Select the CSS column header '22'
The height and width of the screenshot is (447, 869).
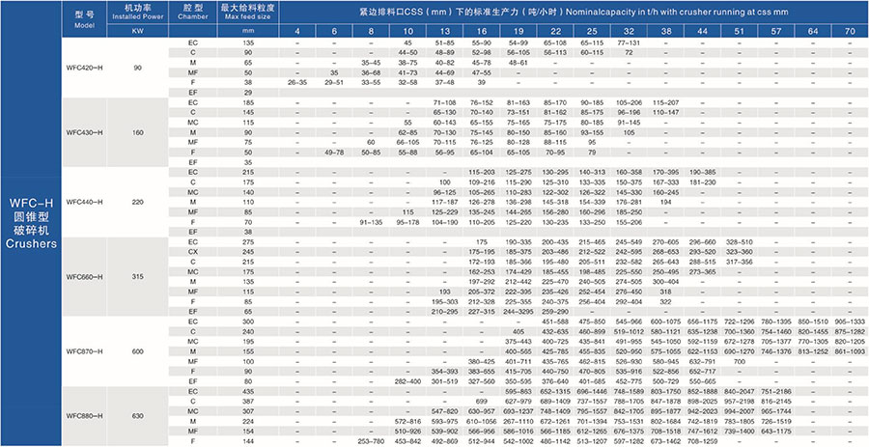click(555, 32)
